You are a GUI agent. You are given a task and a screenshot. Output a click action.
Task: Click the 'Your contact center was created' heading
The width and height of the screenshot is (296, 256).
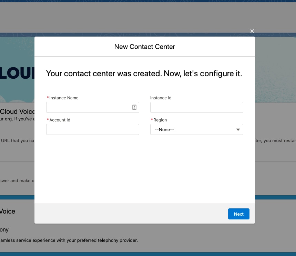pos(144,73)
